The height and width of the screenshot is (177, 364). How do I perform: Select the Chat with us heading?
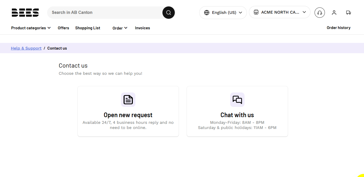(237, 115)
